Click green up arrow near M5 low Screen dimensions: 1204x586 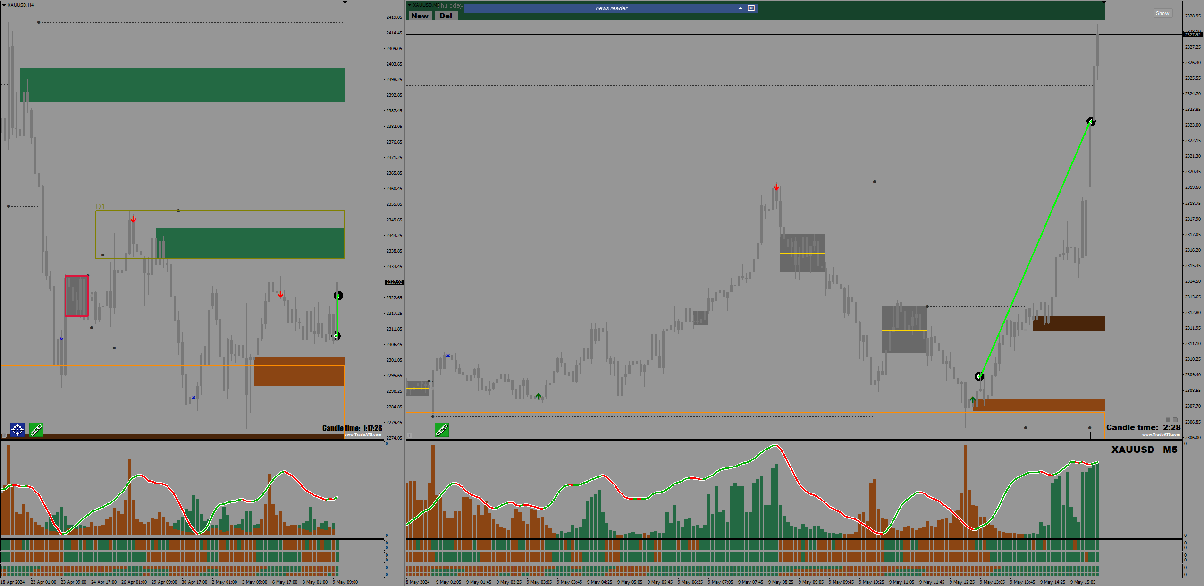point(972,400)
